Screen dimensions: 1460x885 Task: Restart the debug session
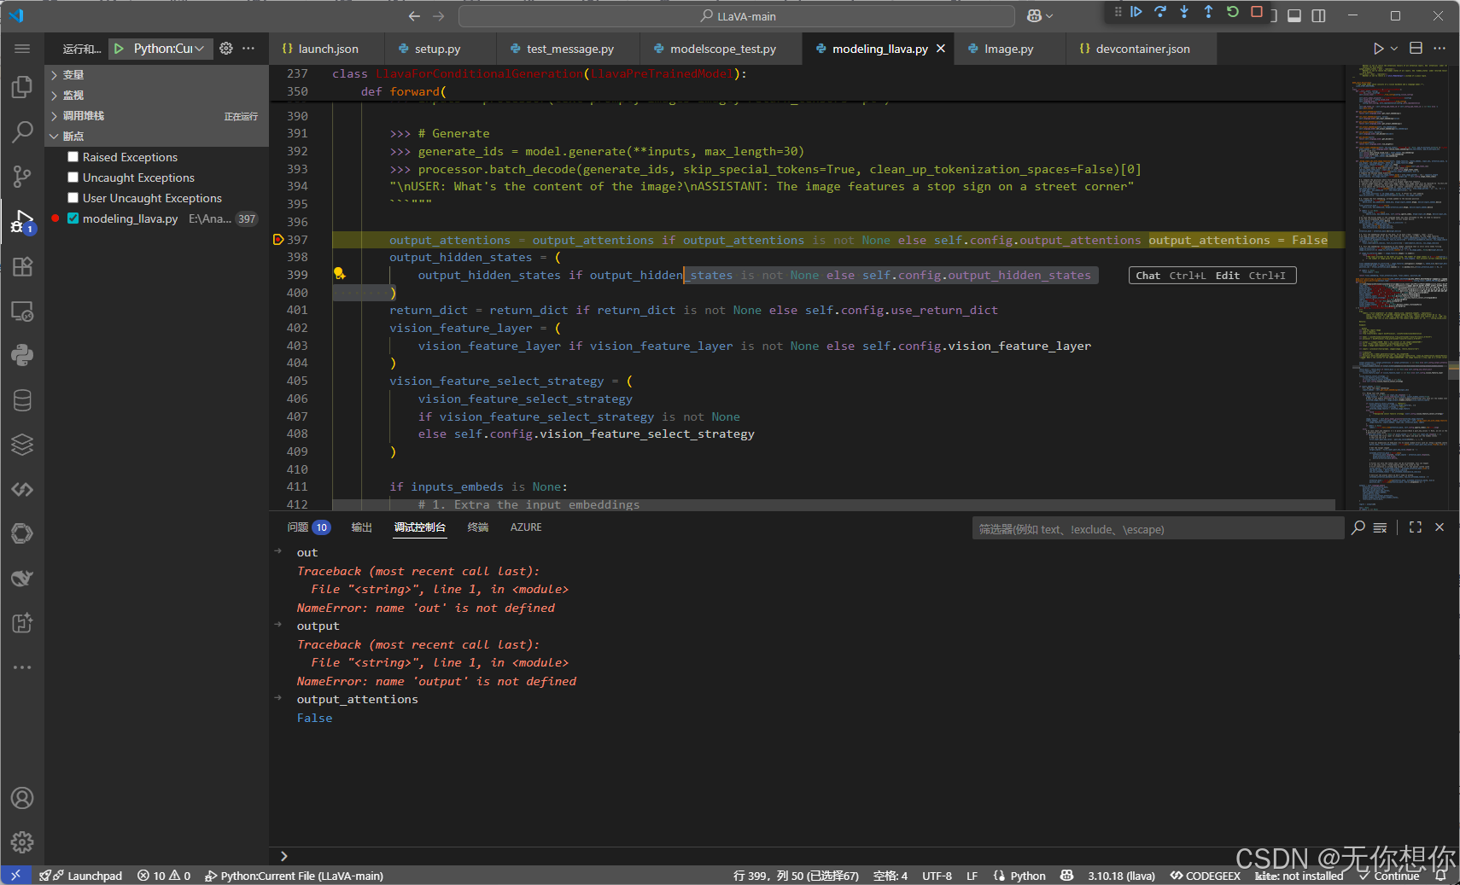[x=1232, y=12]
